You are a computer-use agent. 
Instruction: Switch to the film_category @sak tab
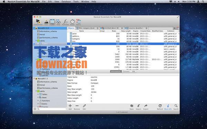click(87, 28)
